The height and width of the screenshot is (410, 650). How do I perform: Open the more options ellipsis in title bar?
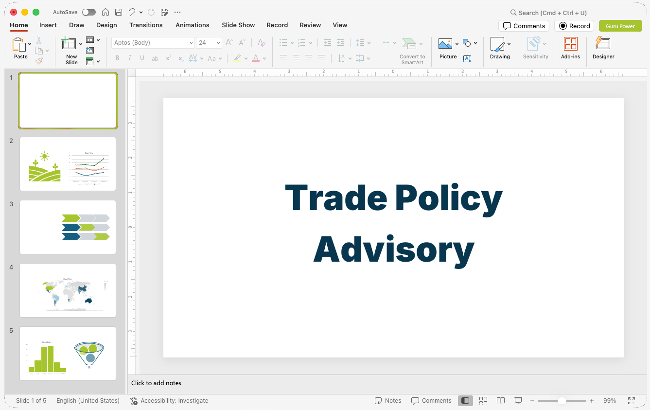pos(177,12)
